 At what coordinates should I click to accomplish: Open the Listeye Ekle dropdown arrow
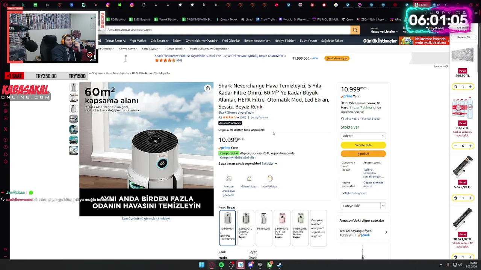(383, 206)
